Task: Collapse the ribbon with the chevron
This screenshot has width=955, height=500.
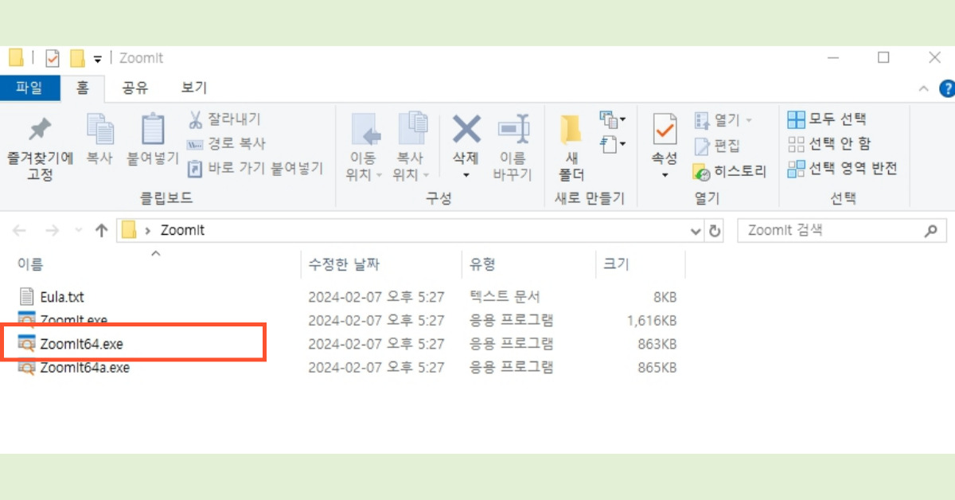Action: [924, 88]
